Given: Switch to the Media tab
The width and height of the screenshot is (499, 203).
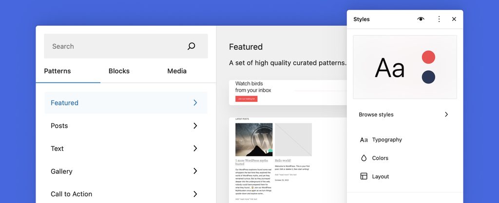Looking at the screenshot, I should (x=177, y=71).
